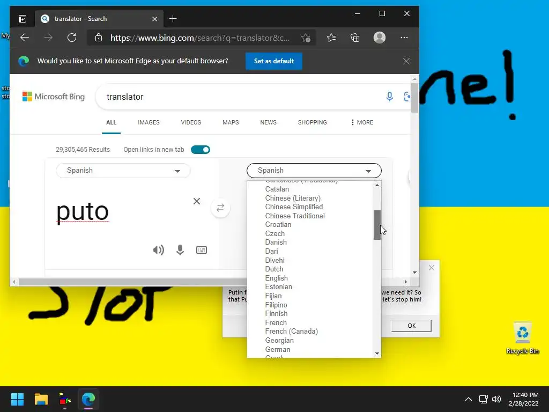Open the taskbar volume control
Image resolution: width=549 pixels, height=412 pixels.
click(496, 399)
